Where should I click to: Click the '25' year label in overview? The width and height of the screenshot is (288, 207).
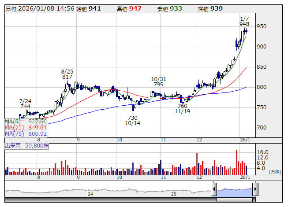click(x=174, y=194)
